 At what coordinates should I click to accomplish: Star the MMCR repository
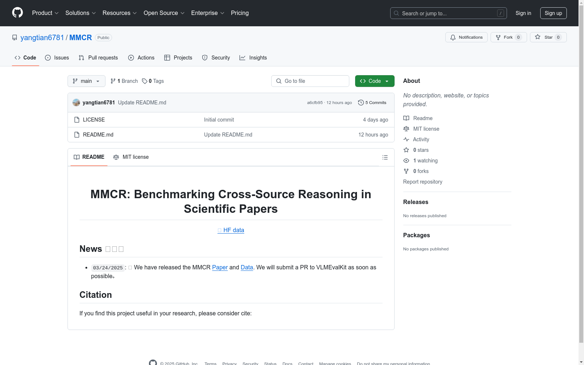coord(548,37)
